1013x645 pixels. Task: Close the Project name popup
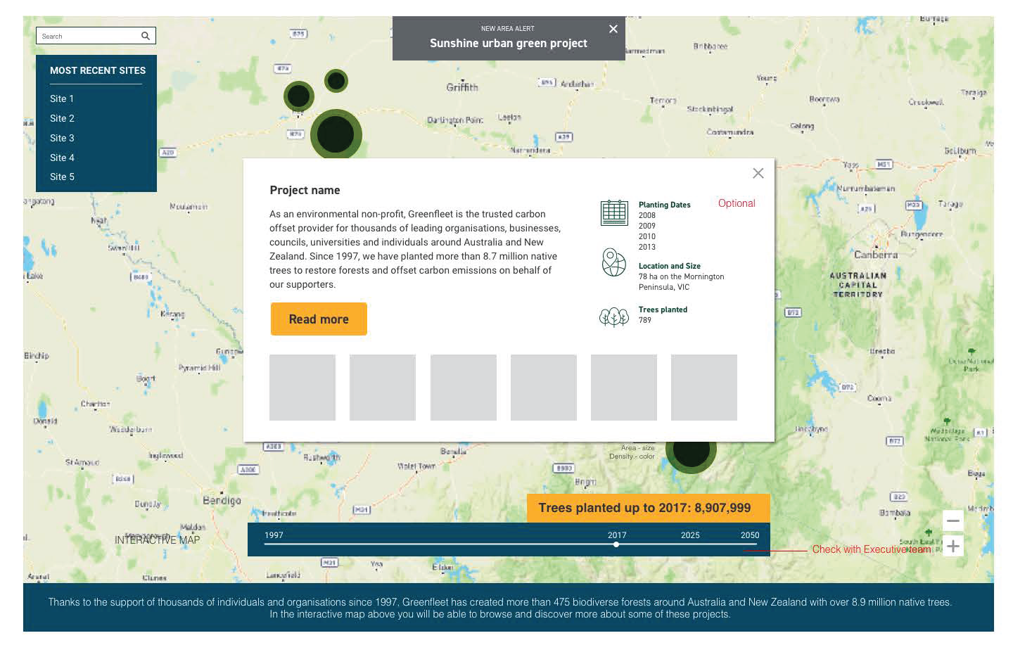tap(758, 173)
